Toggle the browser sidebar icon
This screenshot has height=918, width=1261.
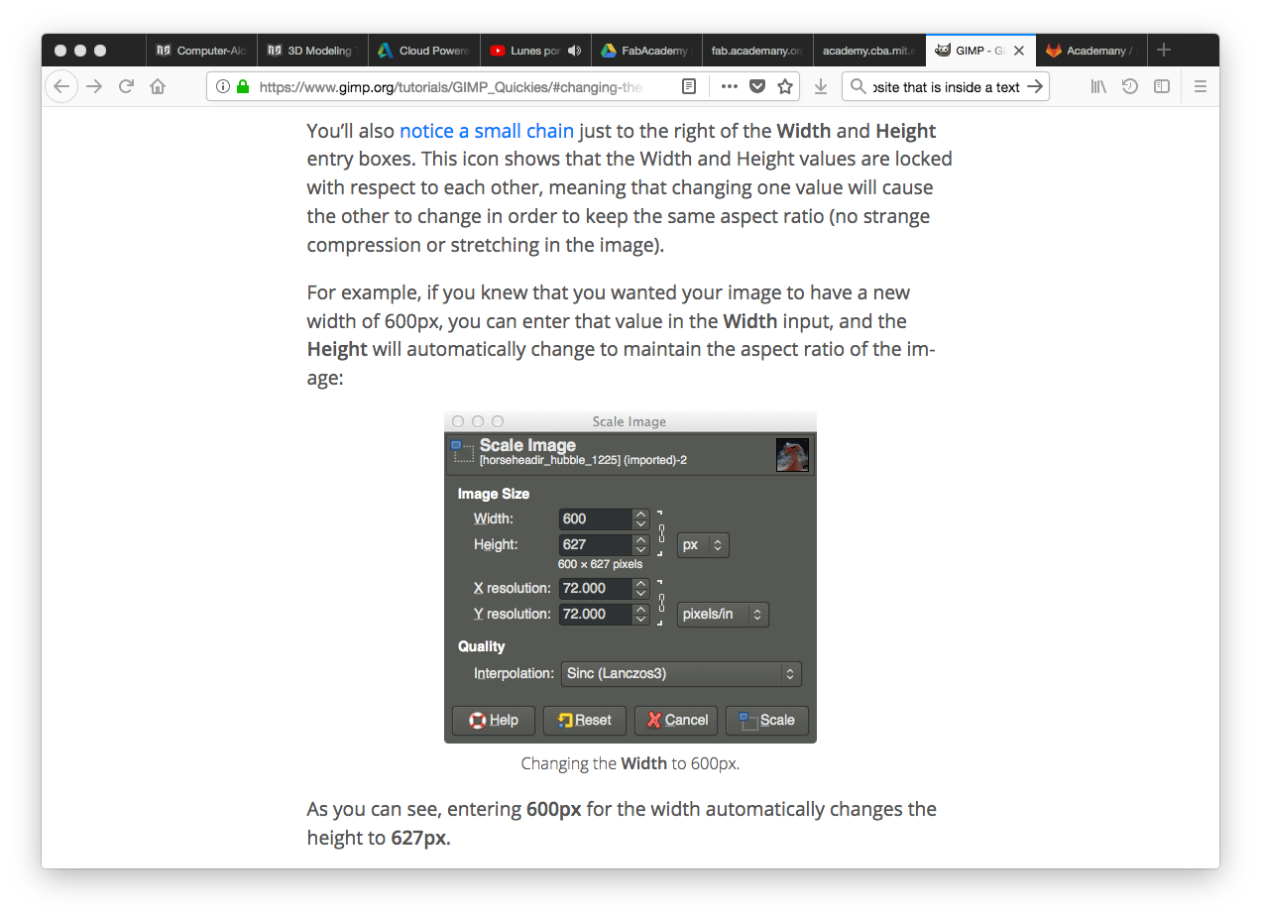click(x=1162, y=86)
